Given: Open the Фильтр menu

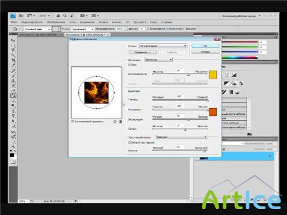Looking at the screenshot, I should (103, 22).
